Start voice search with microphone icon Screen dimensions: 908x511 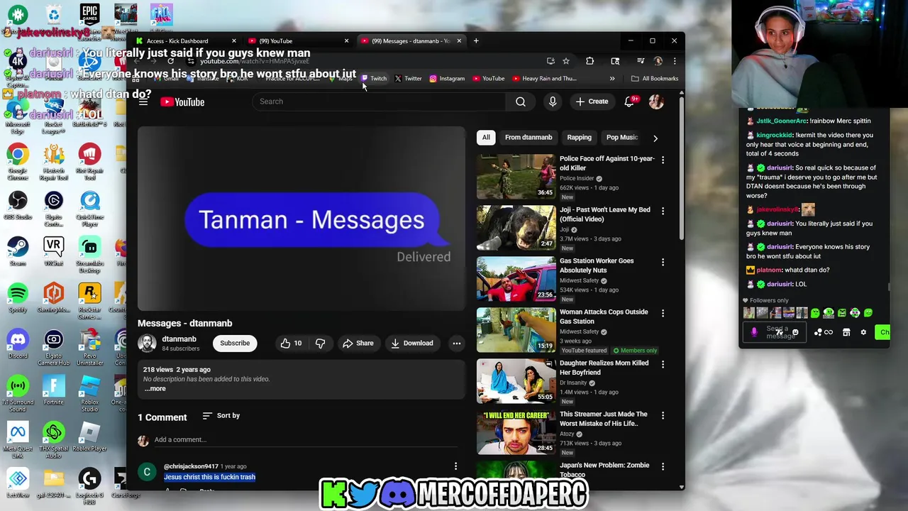[553, 101]
